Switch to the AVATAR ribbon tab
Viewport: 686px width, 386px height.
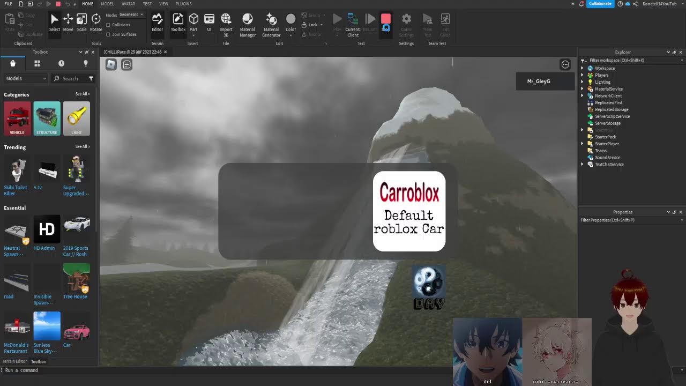point(128,4)
